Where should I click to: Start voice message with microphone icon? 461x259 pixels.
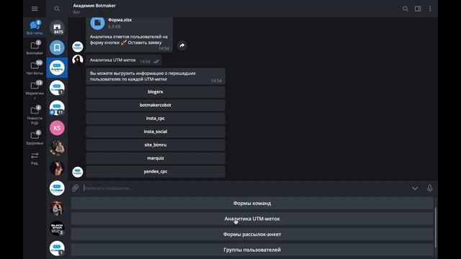point(429,188)
